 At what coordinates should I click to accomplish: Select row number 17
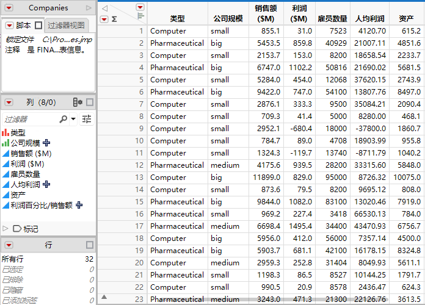tap(123, 226)
